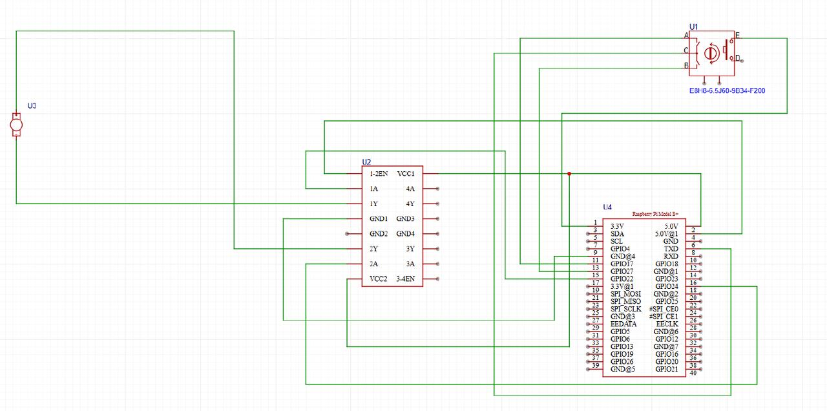Select pin A label on U1
Image resolution: width=827 pixels, height=411 pixels.
(x=686, y=35)
